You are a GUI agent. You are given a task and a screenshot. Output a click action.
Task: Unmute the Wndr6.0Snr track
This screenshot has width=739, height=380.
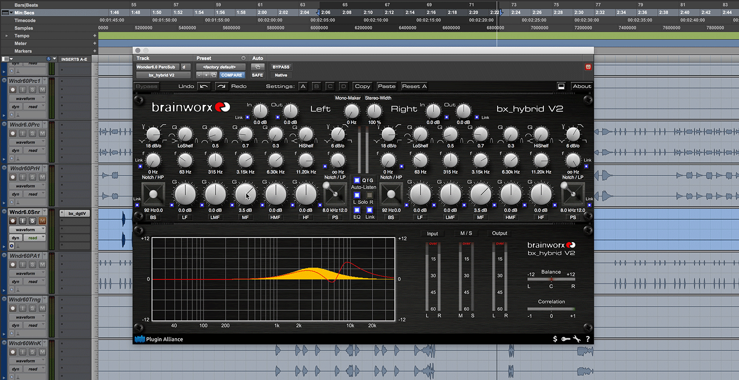42,221
